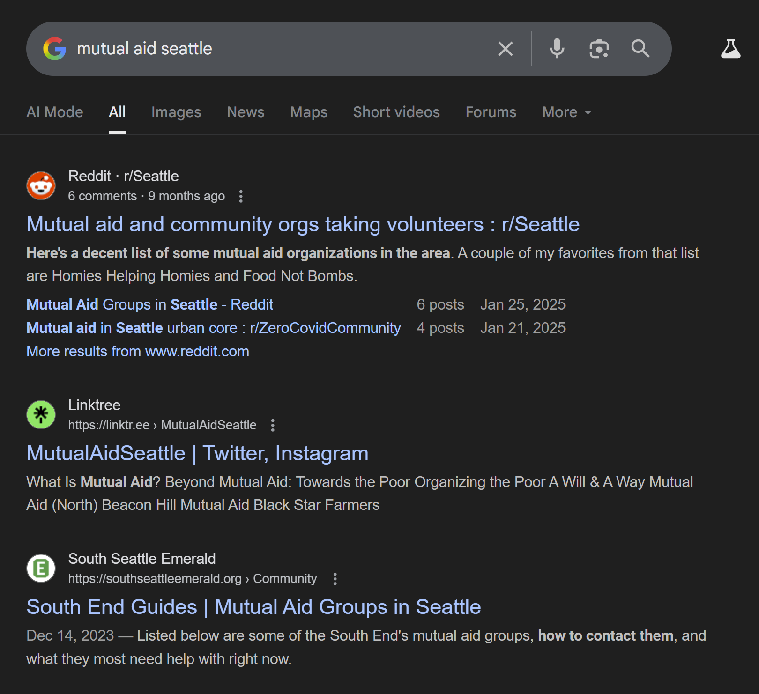Click the Reddit favicon on first result
This screenshot has height=694, width=759.
click(x=41, y=185)
